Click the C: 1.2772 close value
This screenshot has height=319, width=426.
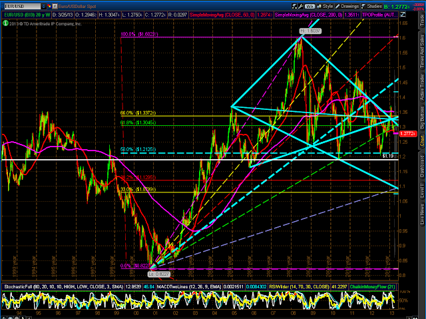coord(155,15)
